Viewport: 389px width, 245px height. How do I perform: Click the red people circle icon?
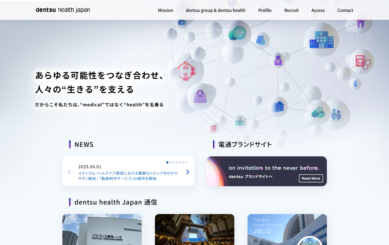pyautogui.click(x=186, y=71)
